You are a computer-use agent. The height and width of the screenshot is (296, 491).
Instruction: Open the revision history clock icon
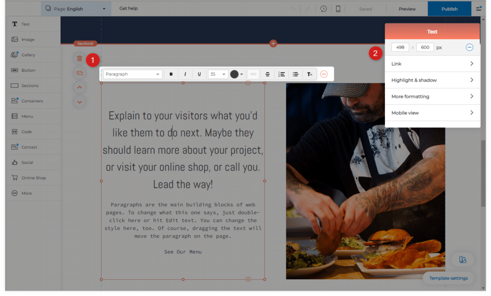[x=324, y=9]
